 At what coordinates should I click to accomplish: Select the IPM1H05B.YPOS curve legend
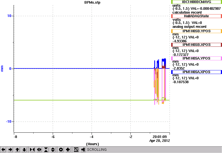tap(196, 31)
